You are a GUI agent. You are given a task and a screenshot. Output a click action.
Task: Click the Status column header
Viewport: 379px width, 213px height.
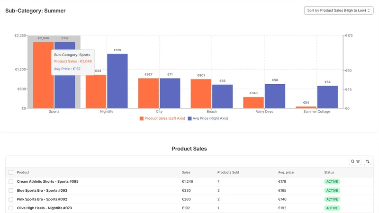[x=329, y=172]
